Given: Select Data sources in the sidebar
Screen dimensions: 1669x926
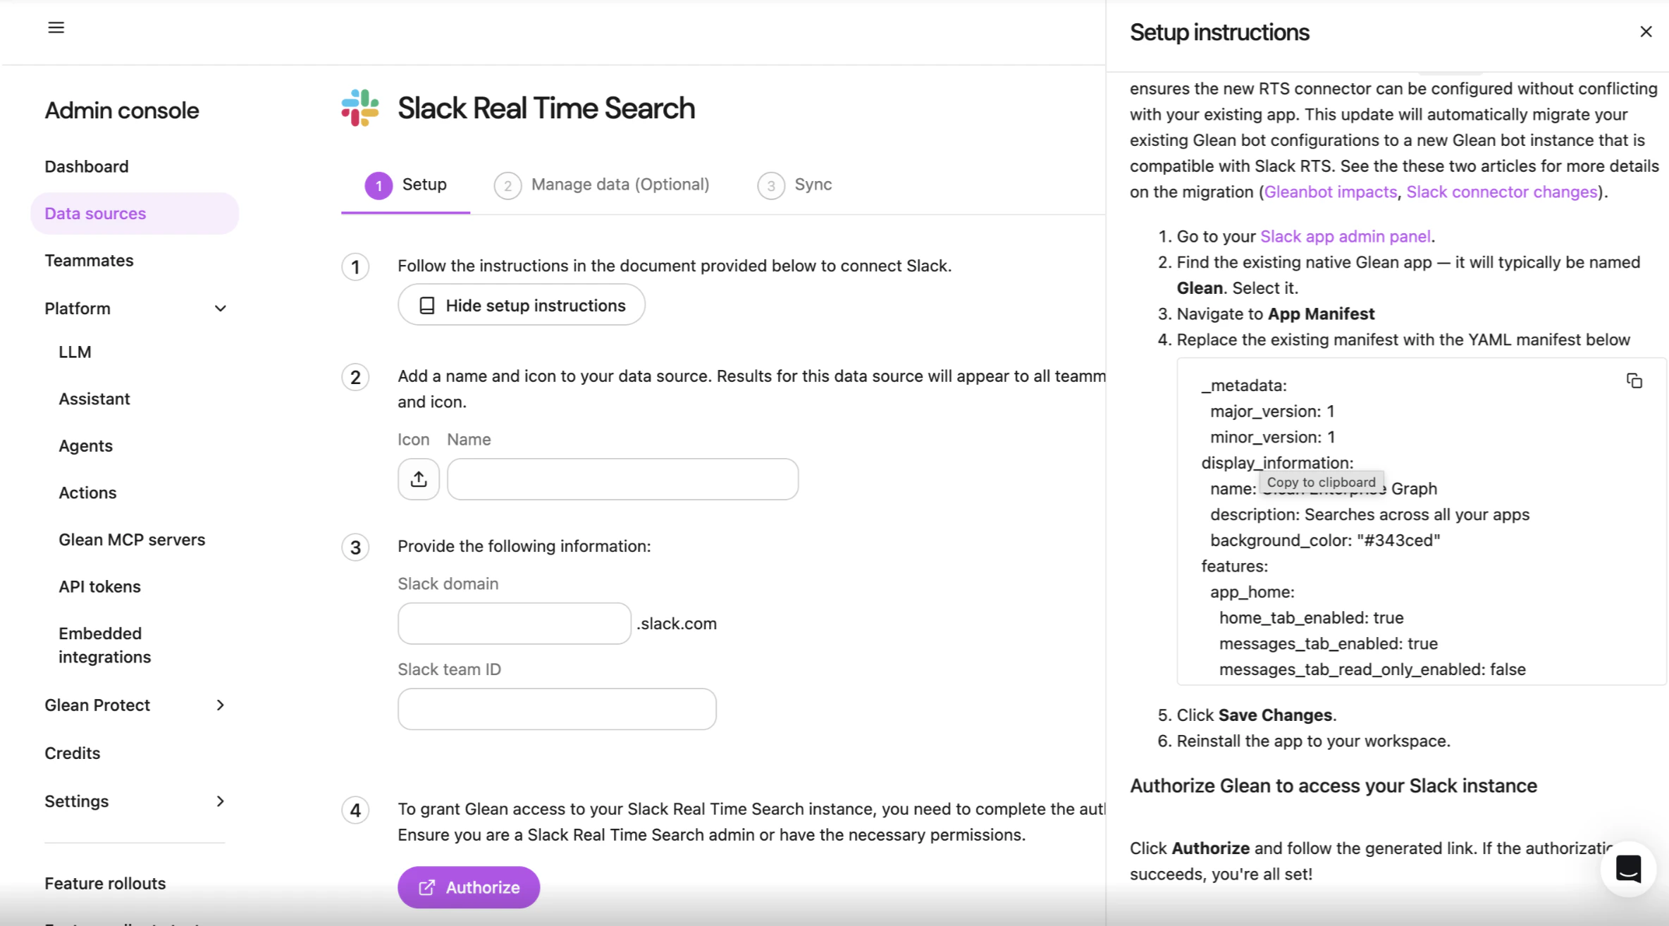Looking at the screenshot, I should (95, 213).
